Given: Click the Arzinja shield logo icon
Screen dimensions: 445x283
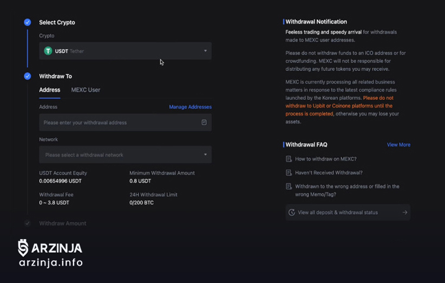Looking at the screenshot, I should tap(23, 248).
